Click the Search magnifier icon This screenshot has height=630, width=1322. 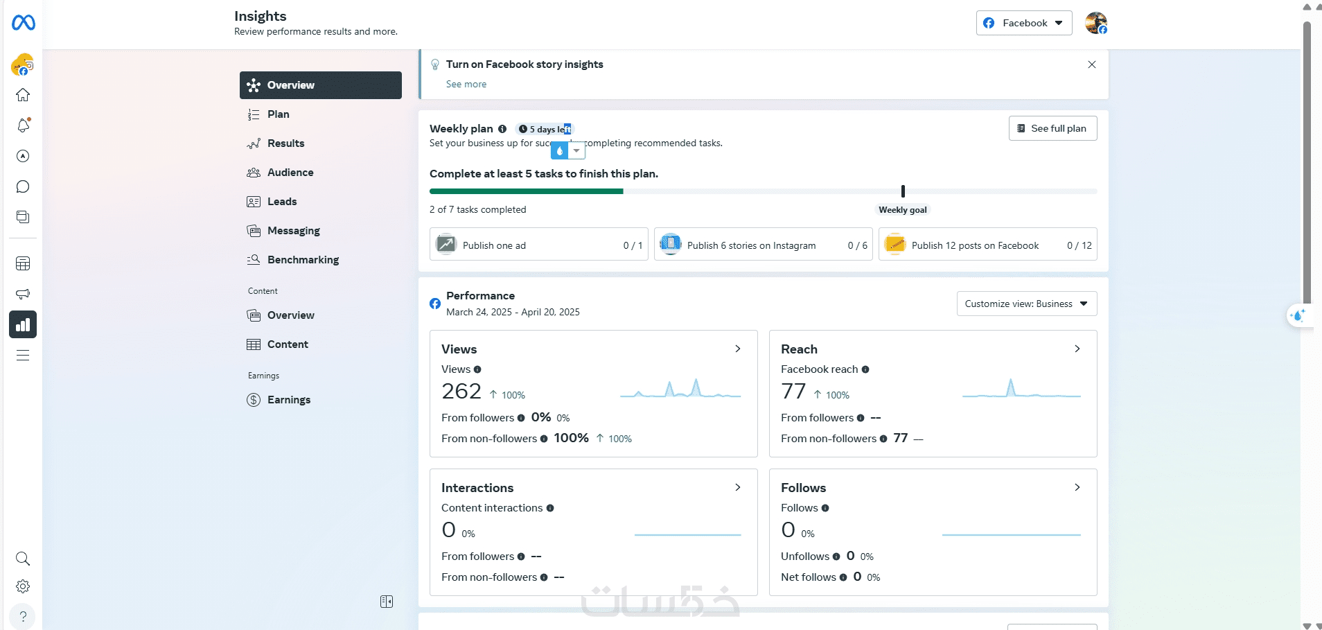pyautogui.click(x=23, y=559)
